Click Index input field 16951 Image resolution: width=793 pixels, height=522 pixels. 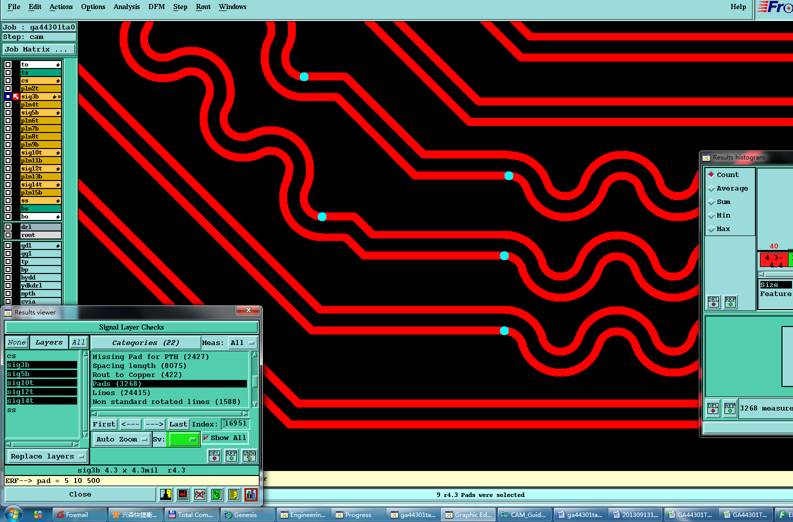point(235,423)
